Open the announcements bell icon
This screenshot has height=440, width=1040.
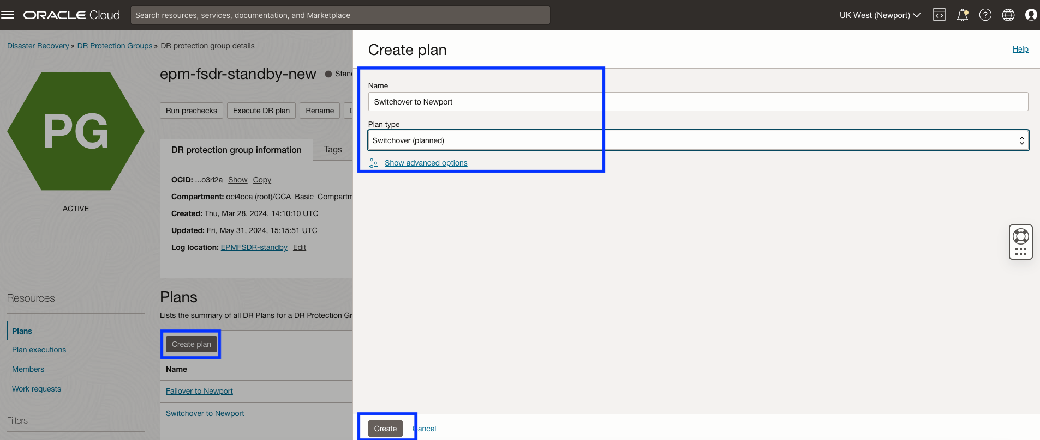[x=963, y=15]
